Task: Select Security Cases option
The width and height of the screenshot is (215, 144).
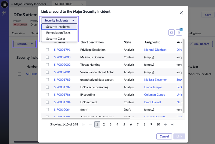Action: tap(59, 39)
